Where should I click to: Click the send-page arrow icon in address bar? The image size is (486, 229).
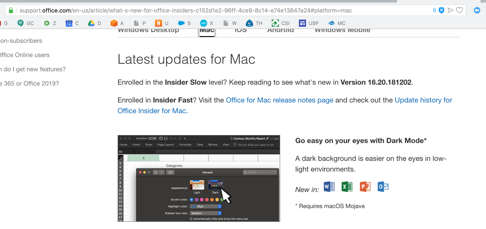[x=450, y=11]
